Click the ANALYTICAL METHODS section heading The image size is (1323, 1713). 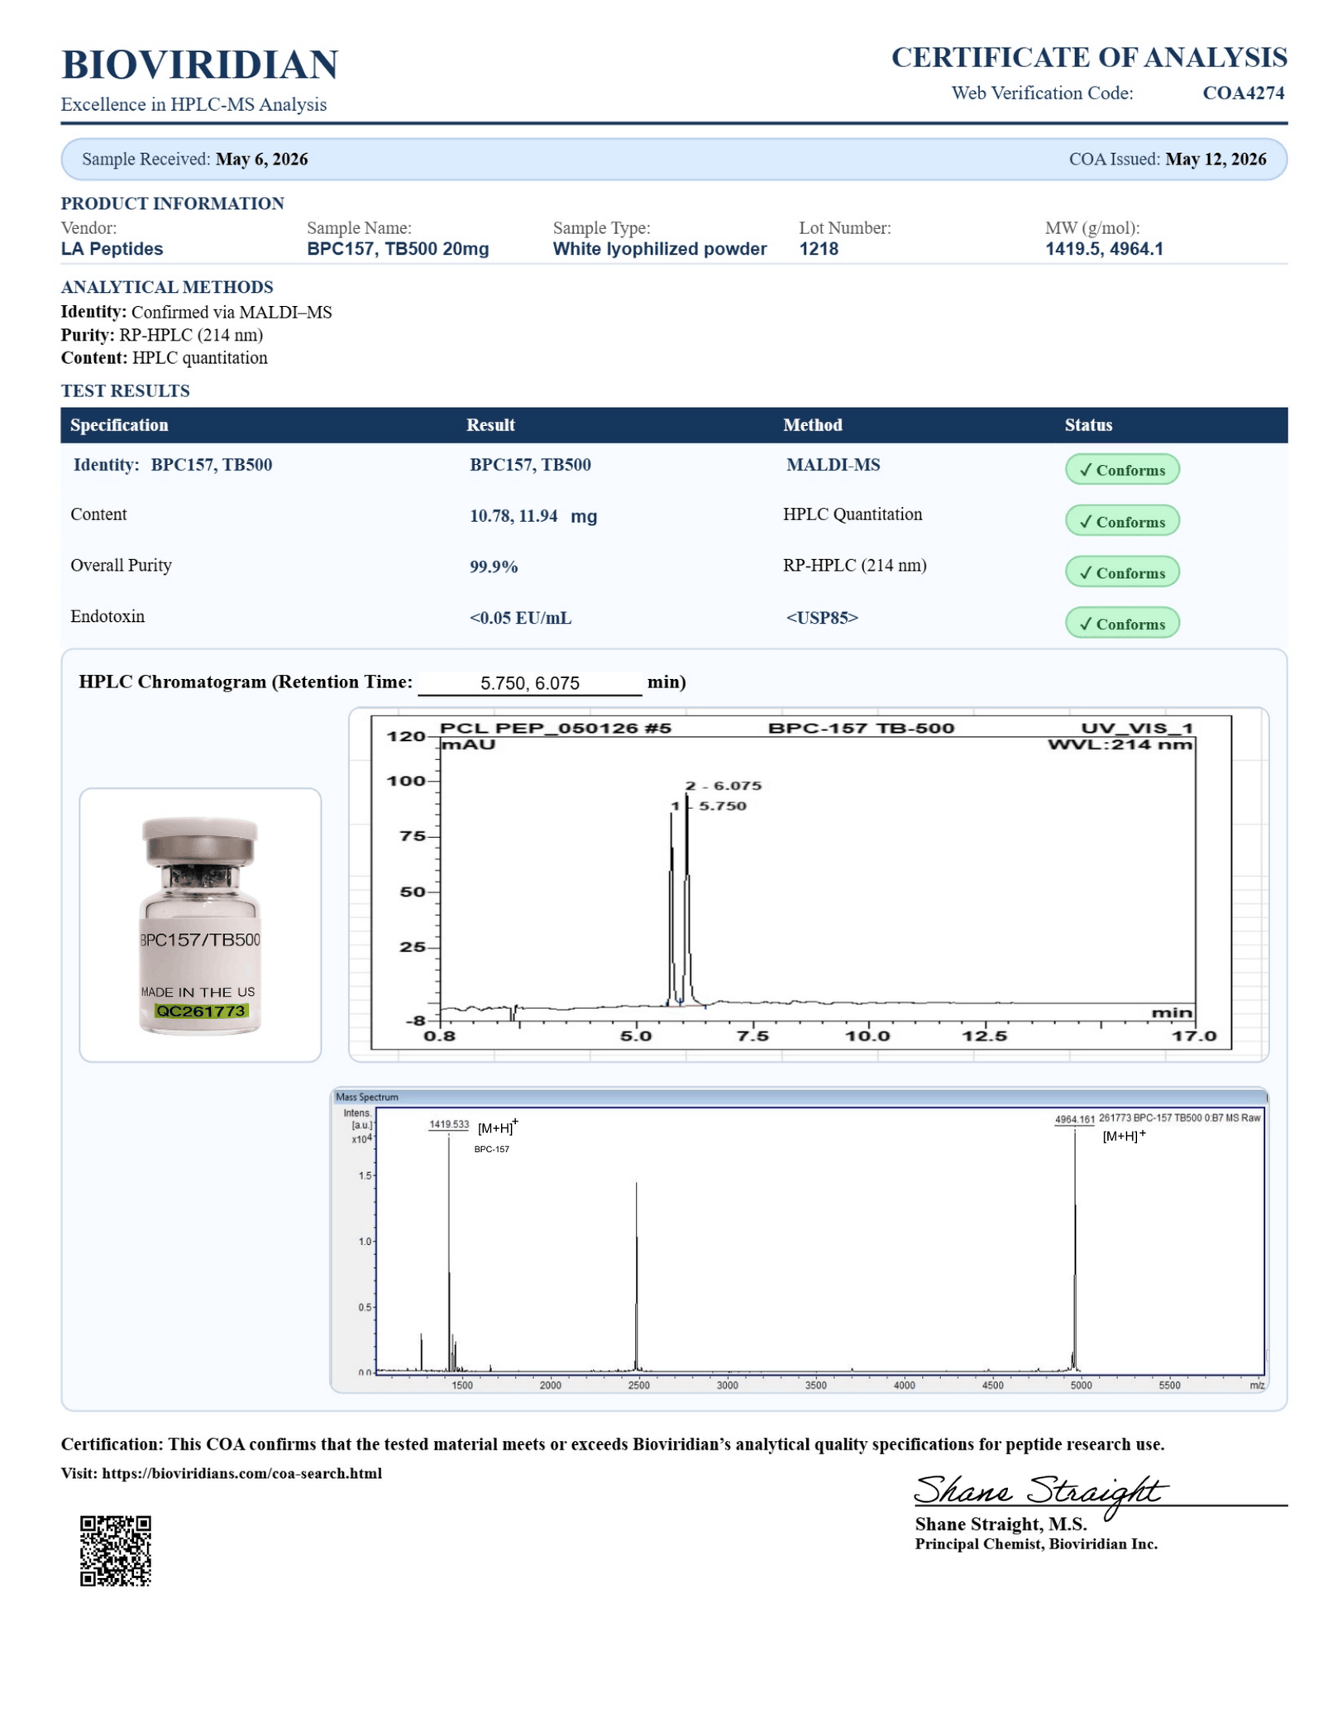pos(167,287)
